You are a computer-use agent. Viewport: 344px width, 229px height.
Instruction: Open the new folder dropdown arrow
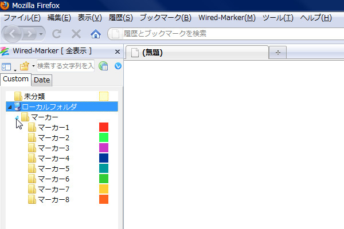point(33,66)
